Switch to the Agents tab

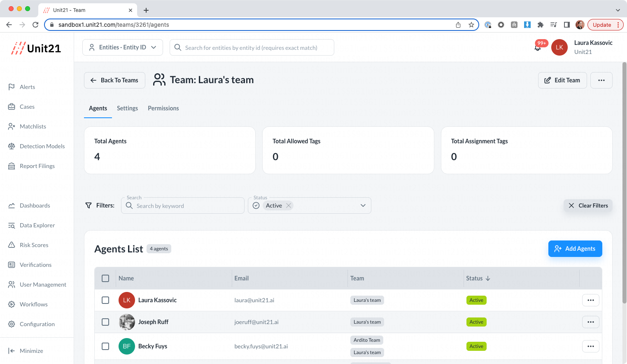[x=98, y=108]
